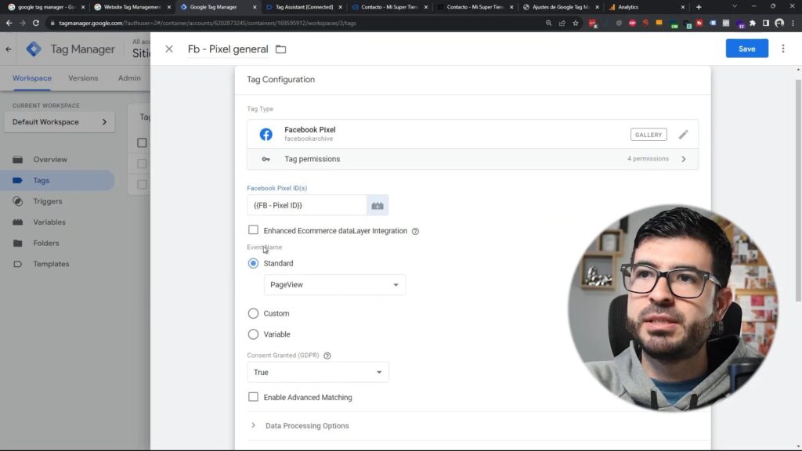Switch to Versions tab
The width and height of the screenshot is (802, 451).
83,78
